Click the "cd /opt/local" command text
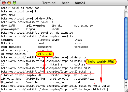The image size is (128, 92). tap(31, 8)
